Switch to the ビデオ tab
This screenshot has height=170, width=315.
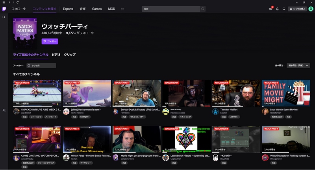click(x=56, y=55)
